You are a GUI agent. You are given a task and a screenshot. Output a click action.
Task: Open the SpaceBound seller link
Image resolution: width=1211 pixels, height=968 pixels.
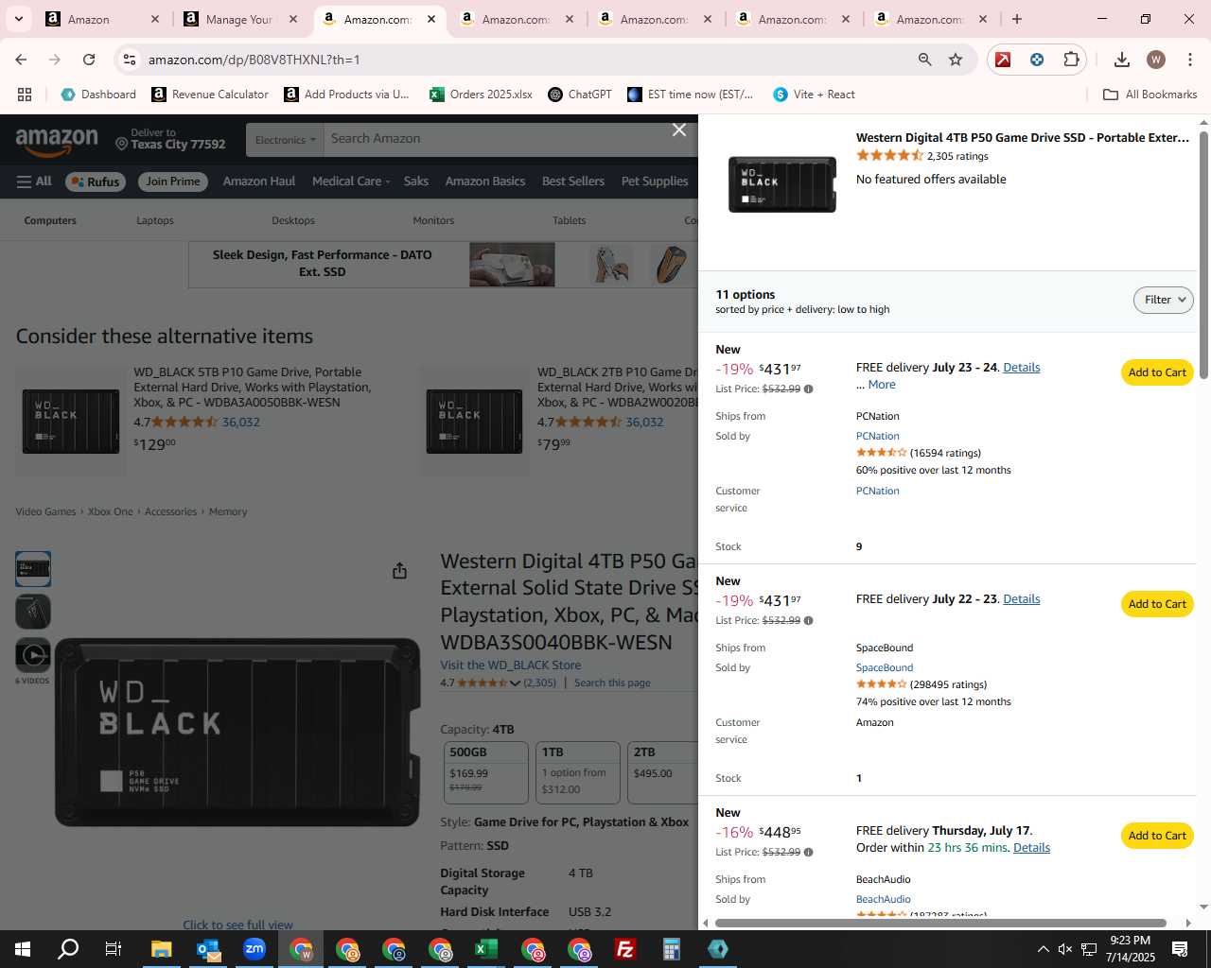885,668
